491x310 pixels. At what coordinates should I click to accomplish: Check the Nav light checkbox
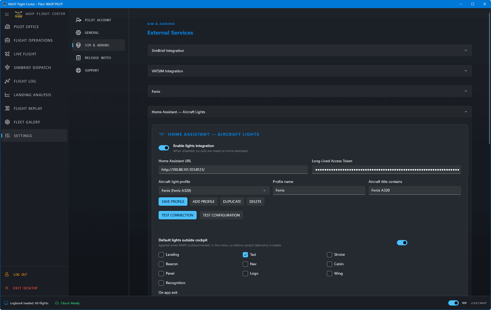coord(245,264)
